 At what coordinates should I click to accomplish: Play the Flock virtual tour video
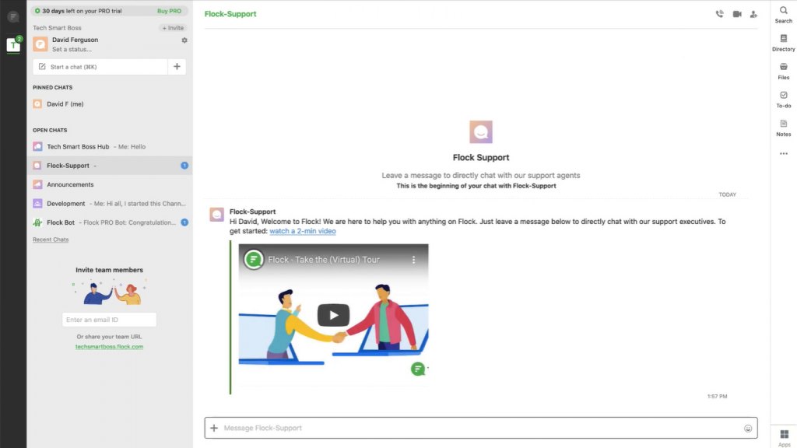[x=333, y=315]
